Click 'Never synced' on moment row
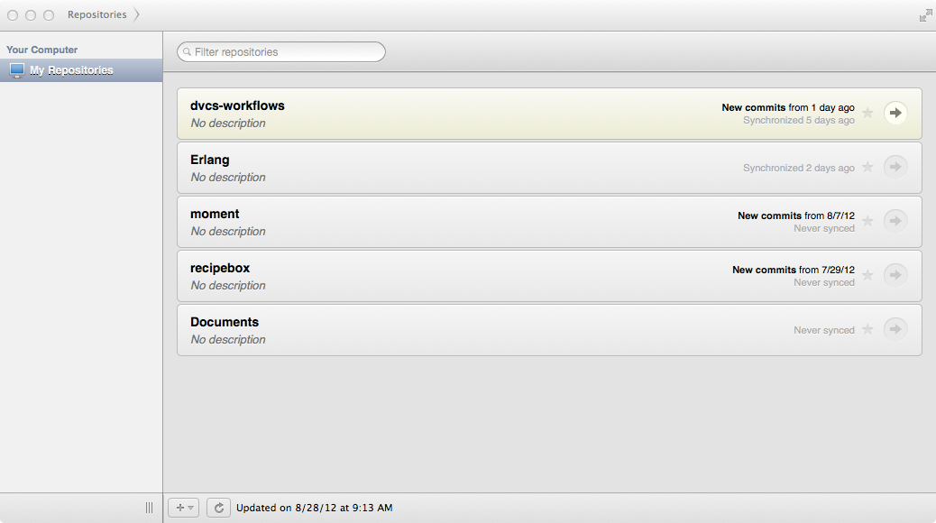 [824, 228]
